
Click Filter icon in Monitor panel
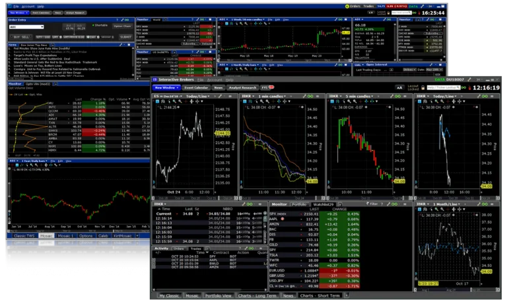point(372,204)
